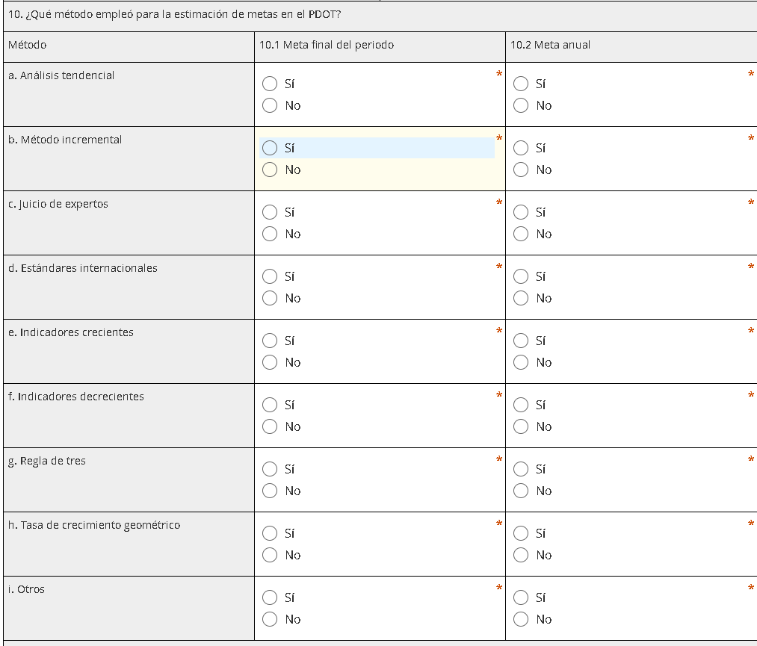Pick Sí for Tasa de crecimiento geométrico meta anual
757x646 pixels.
pos(521,533)
